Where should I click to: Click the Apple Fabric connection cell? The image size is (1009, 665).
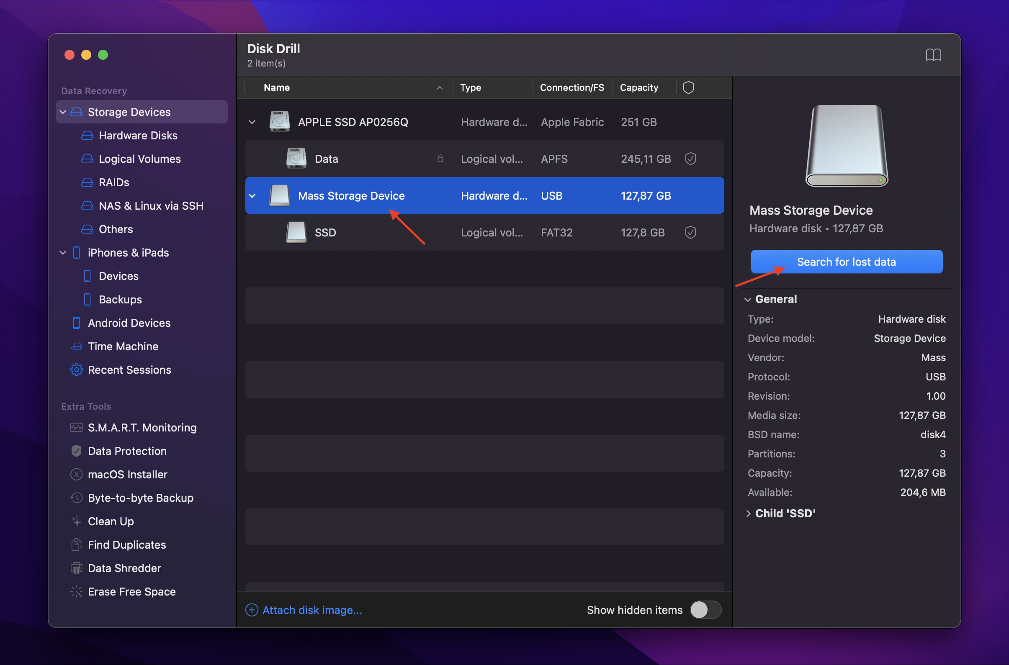pyautogui.click(x=572, y=122)
